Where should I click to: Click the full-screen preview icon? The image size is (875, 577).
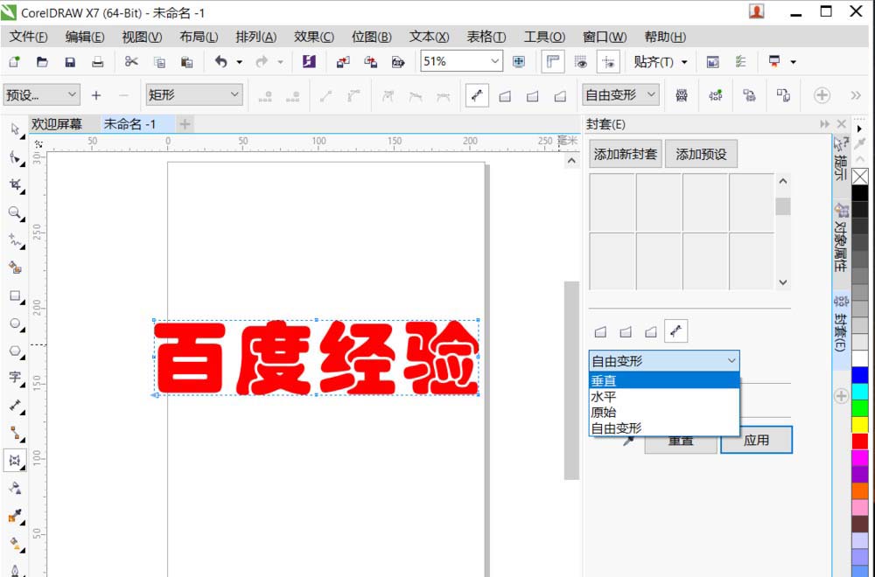click(x=518, y=62)
